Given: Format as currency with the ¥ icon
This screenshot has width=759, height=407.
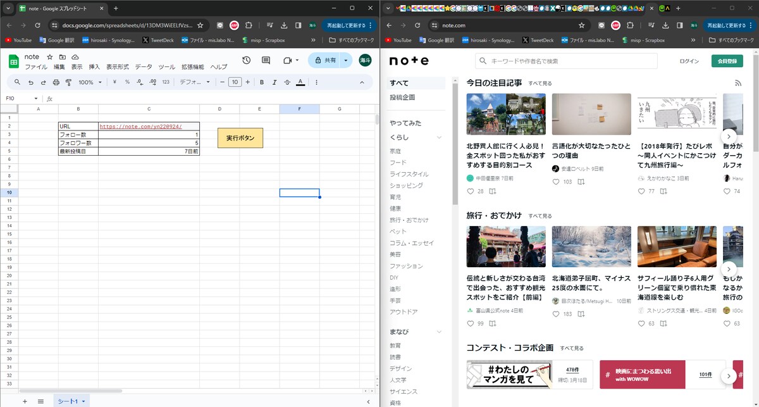Looking at the screenshot, I should [x=114, y=82].
